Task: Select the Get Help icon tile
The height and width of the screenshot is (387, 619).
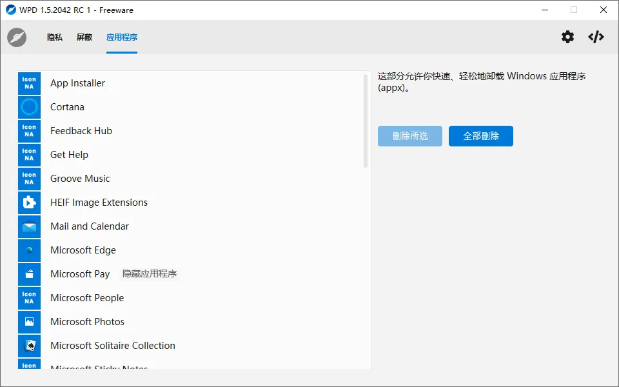Action: [29, 155]
